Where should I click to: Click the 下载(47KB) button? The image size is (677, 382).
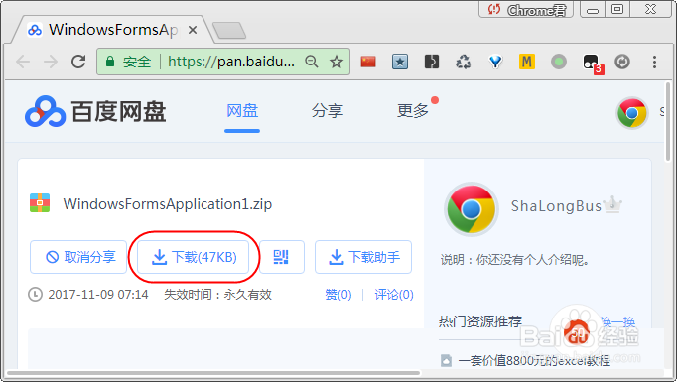click(193, 257)
